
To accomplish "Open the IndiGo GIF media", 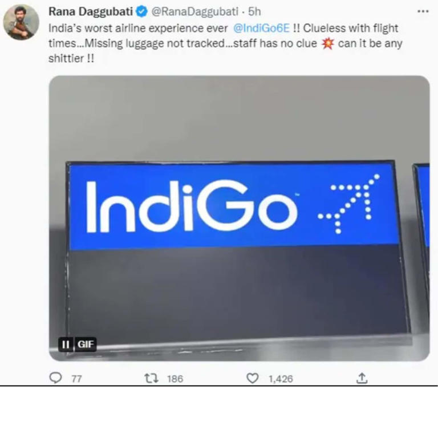I will 240,218.
